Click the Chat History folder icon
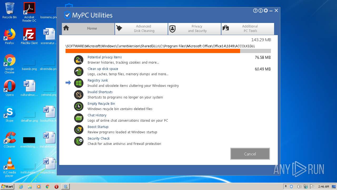The height and width of the screenshot is (190, 337). tap(79, 118)
